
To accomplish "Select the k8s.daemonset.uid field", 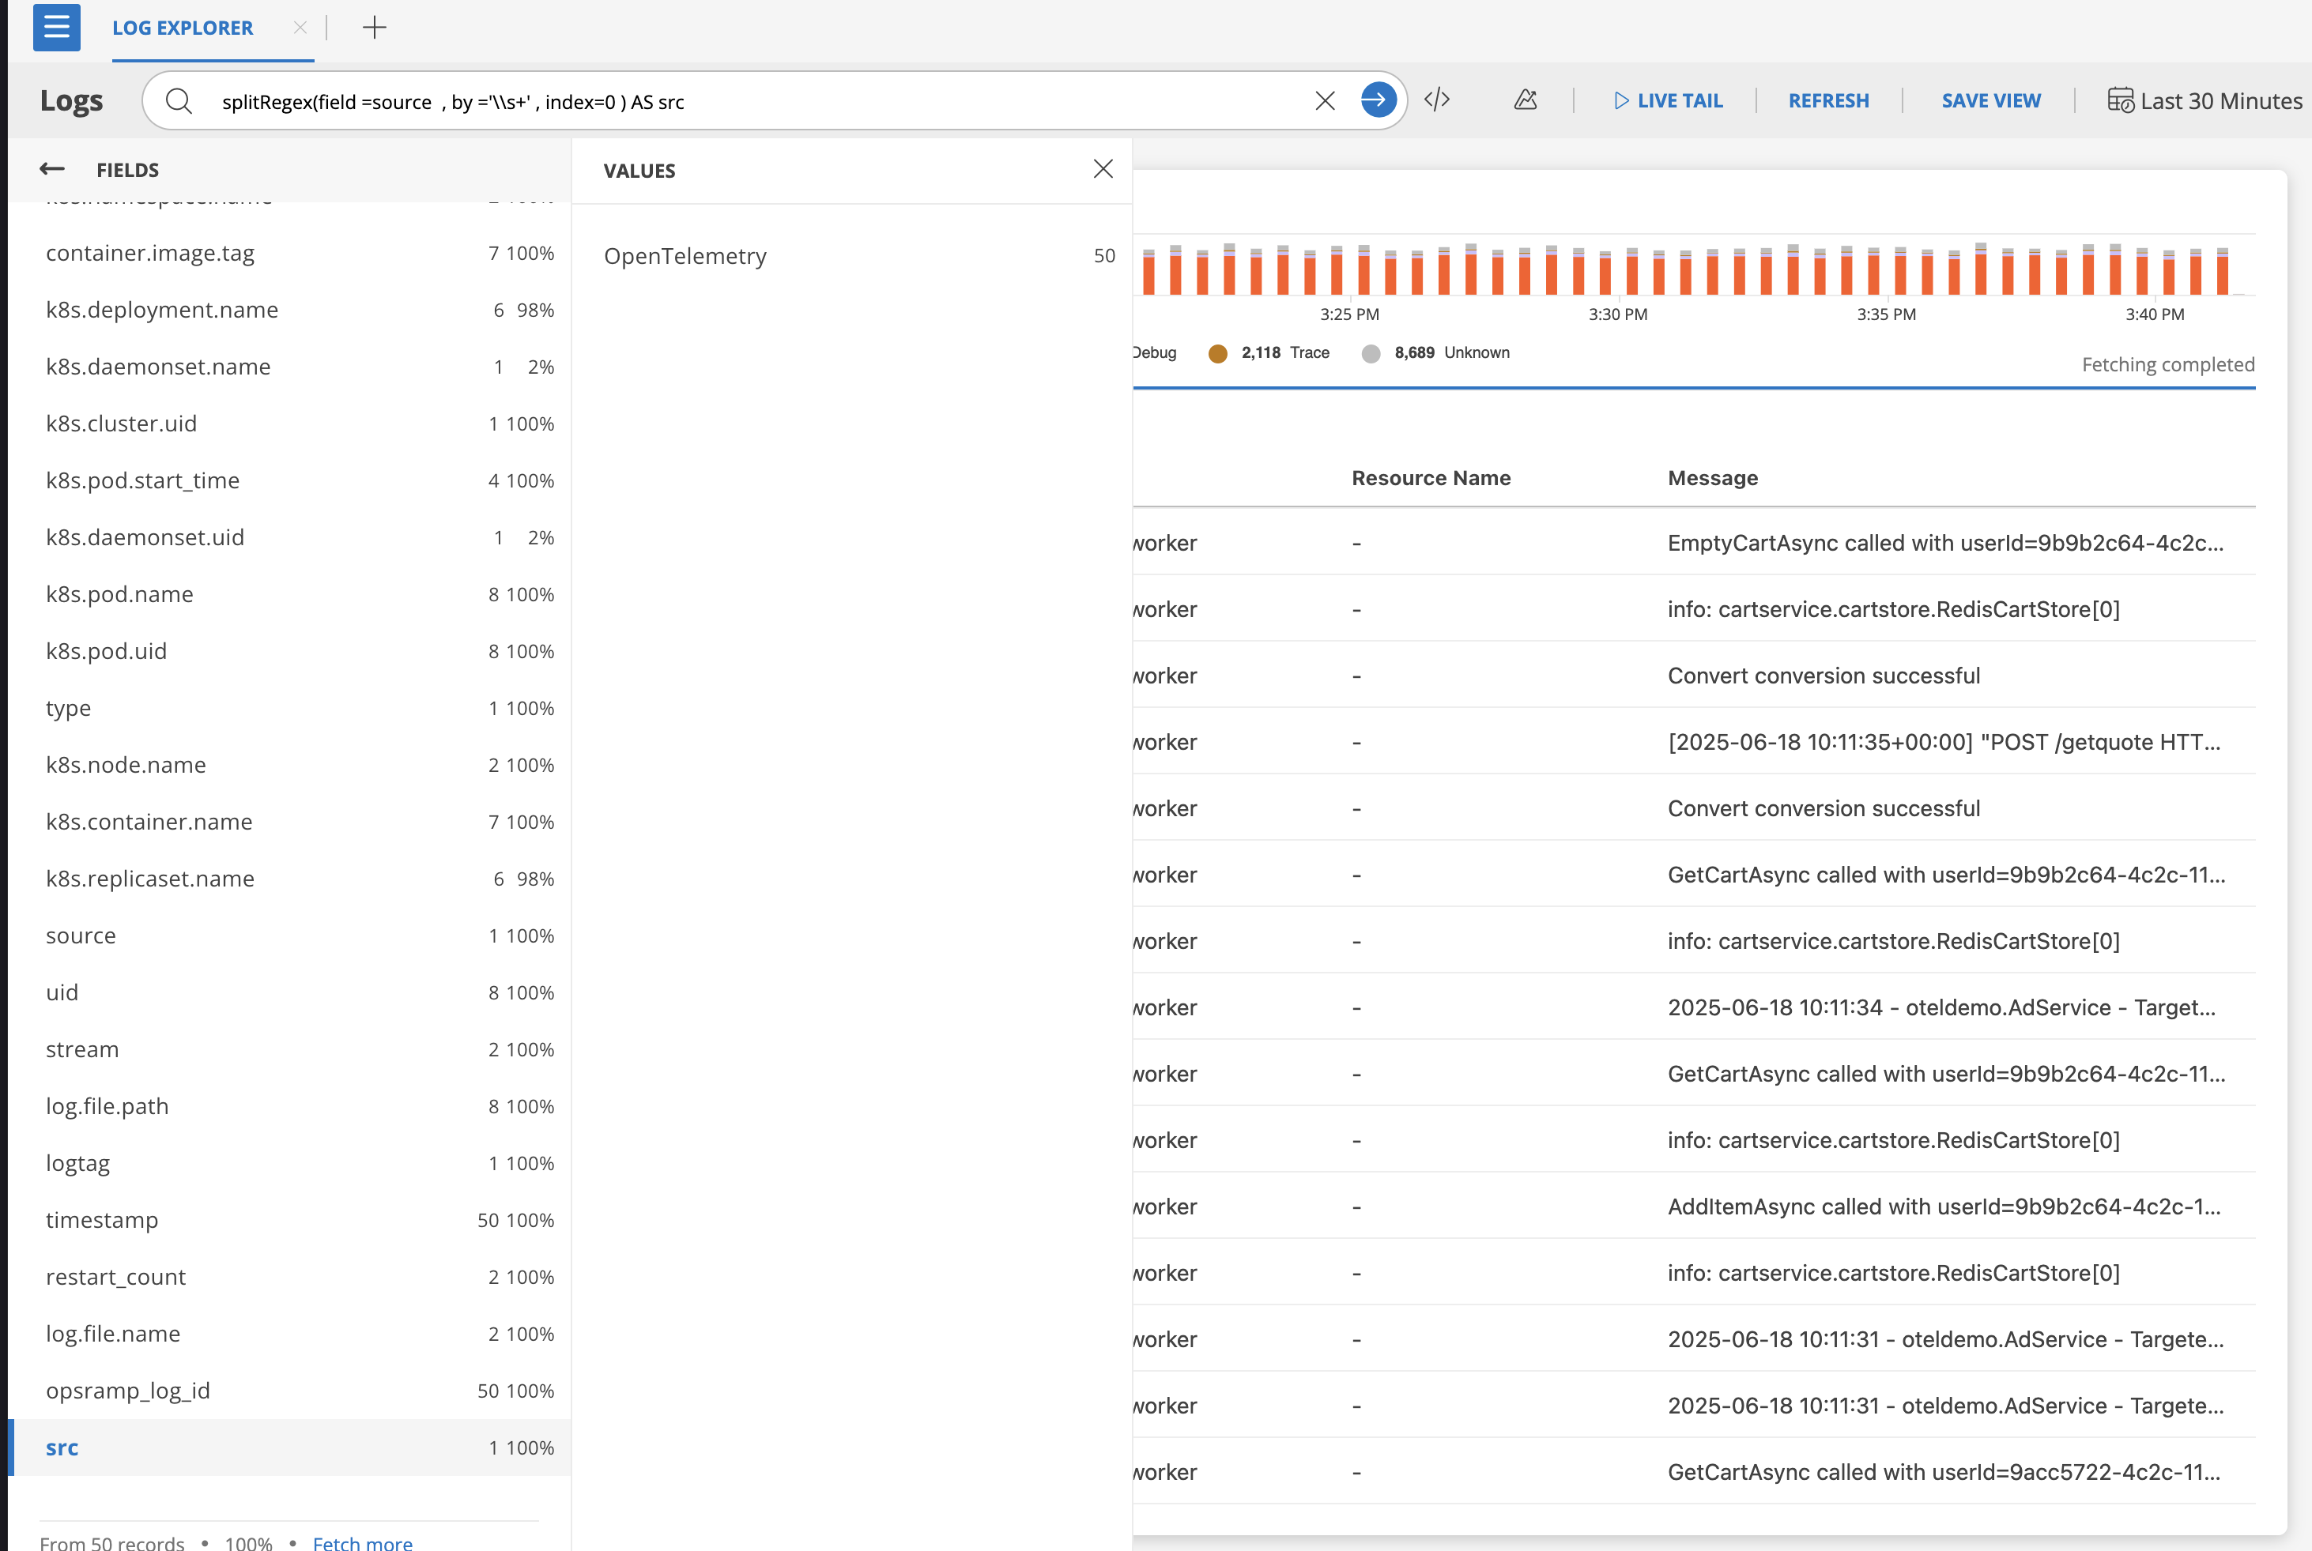I will [x=289, y=537].
